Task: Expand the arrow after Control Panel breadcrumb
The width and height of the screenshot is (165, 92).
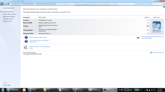Action: tap(20, 4)
